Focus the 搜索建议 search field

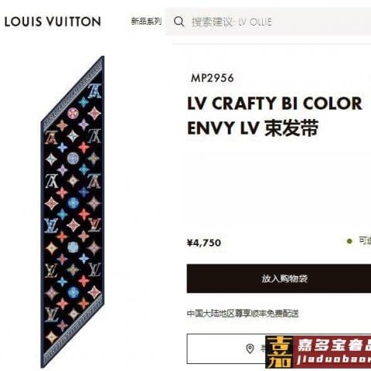coord(268,22)
